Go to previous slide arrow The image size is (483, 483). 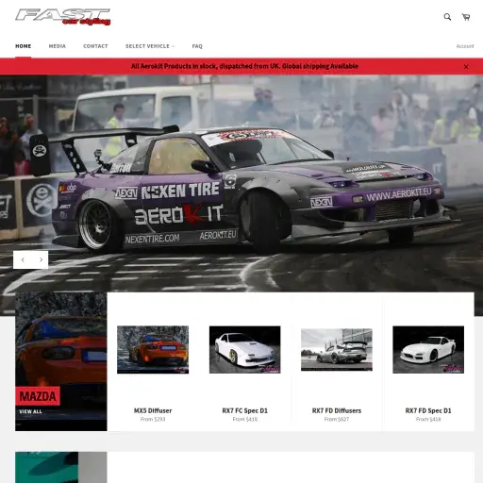coord(23,259)
